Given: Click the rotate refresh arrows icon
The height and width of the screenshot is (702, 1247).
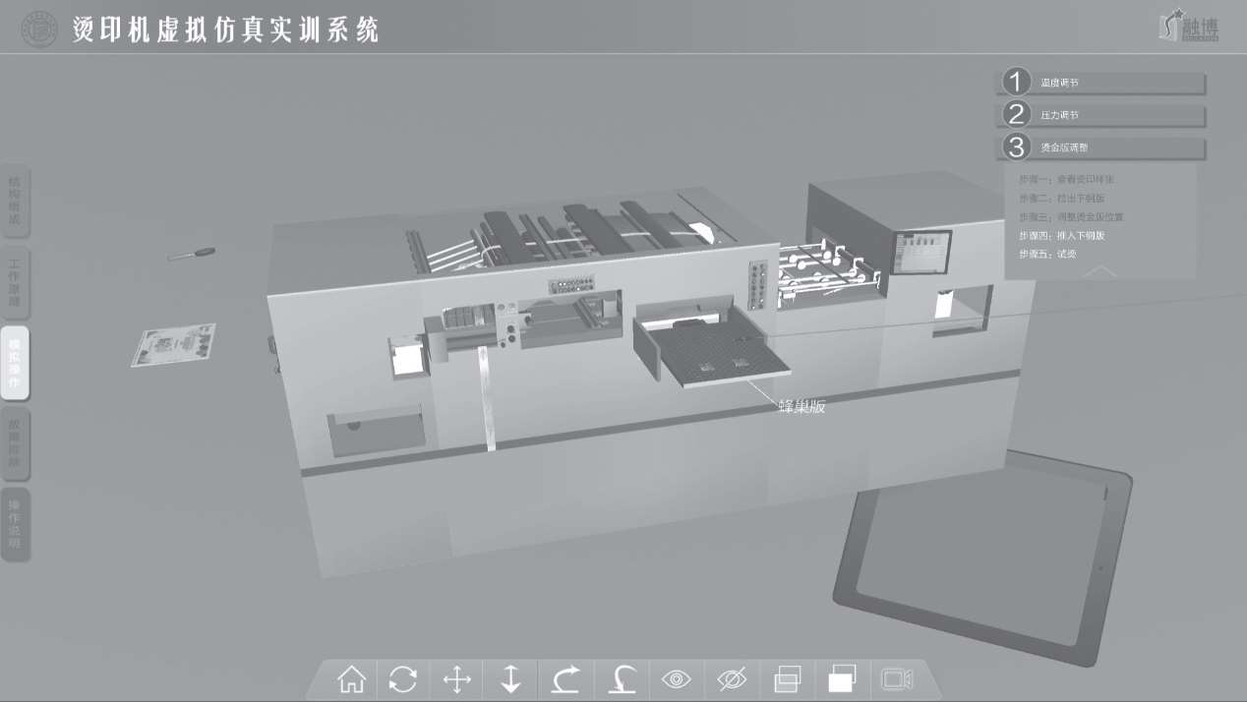Looking at the screenshot, I should tap(403, 679).
